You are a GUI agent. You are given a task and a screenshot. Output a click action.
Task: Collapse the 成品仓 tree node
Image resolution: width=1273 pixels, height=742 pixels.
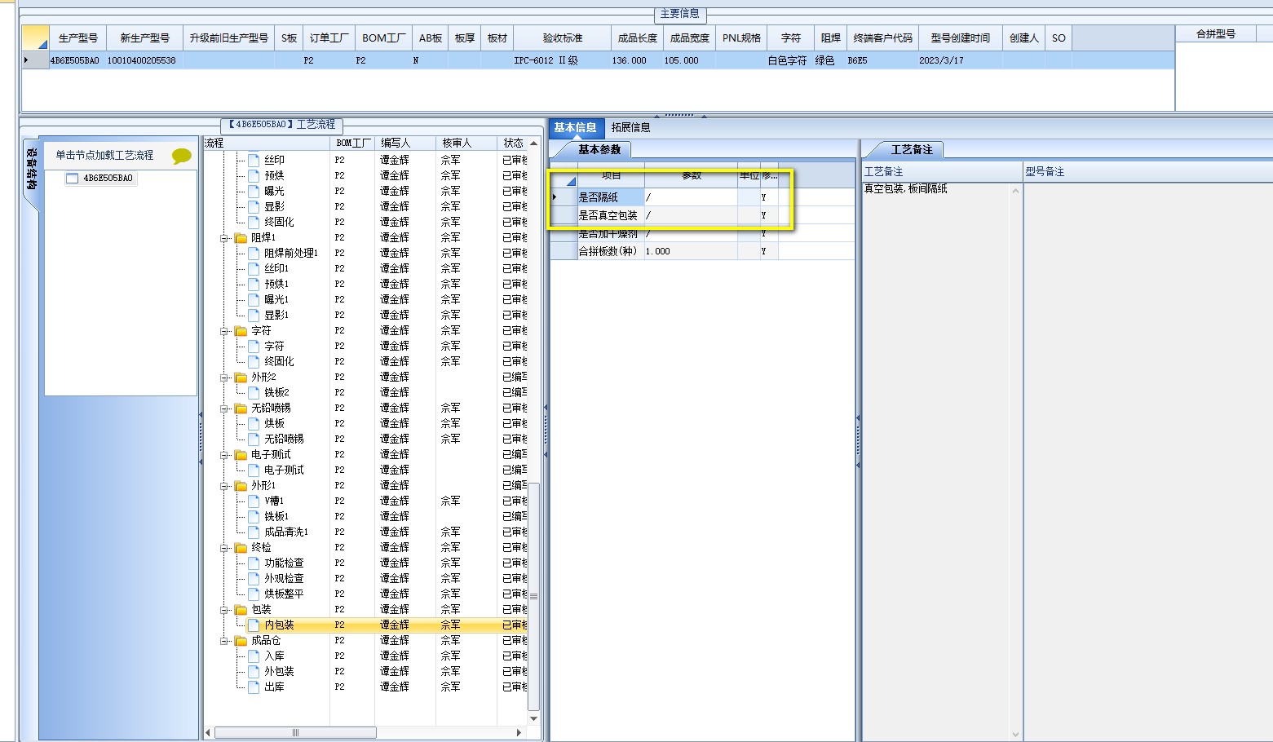[x=224, y=641]
